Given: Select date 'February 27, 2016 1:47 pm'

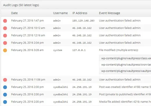Looking at the screenshot, I should [x=27, y=21].
